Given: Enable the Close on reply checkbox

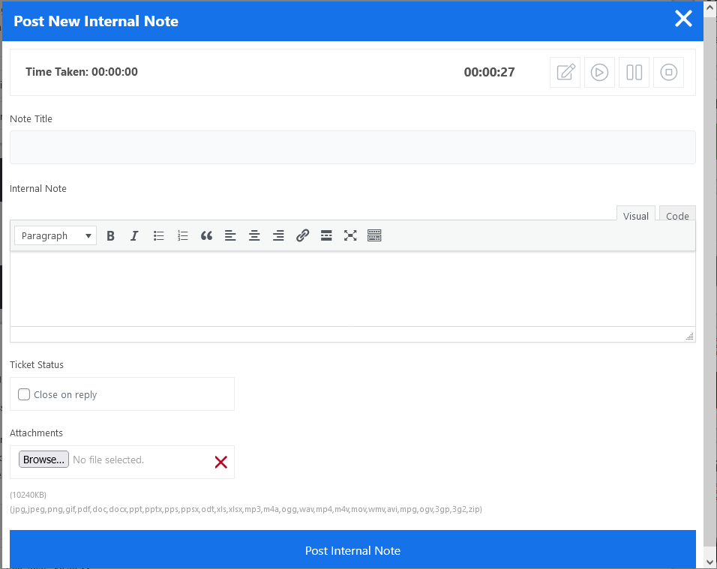Looking at the screenshot, I should click(25, 394).
